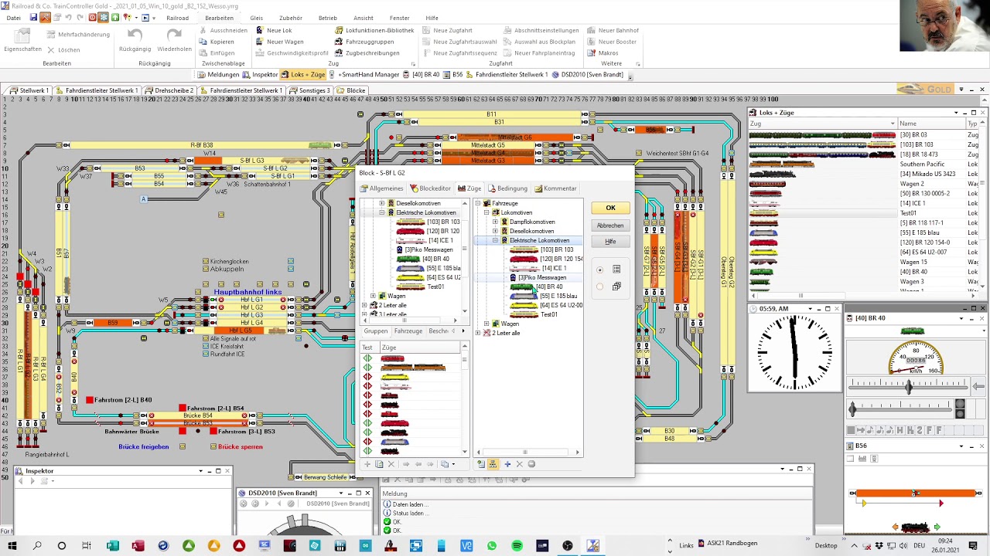The width and height of the screenshot is (990, 556).
Task: Click the Eigenschaften ribbon icon
Action: [x=22, y=36]
